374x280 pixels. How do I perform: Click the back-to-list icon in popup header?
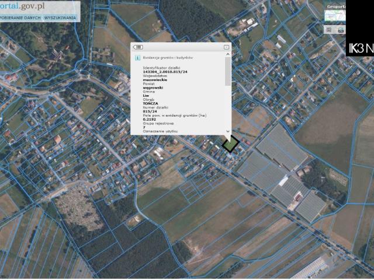(x=138, y=47)
